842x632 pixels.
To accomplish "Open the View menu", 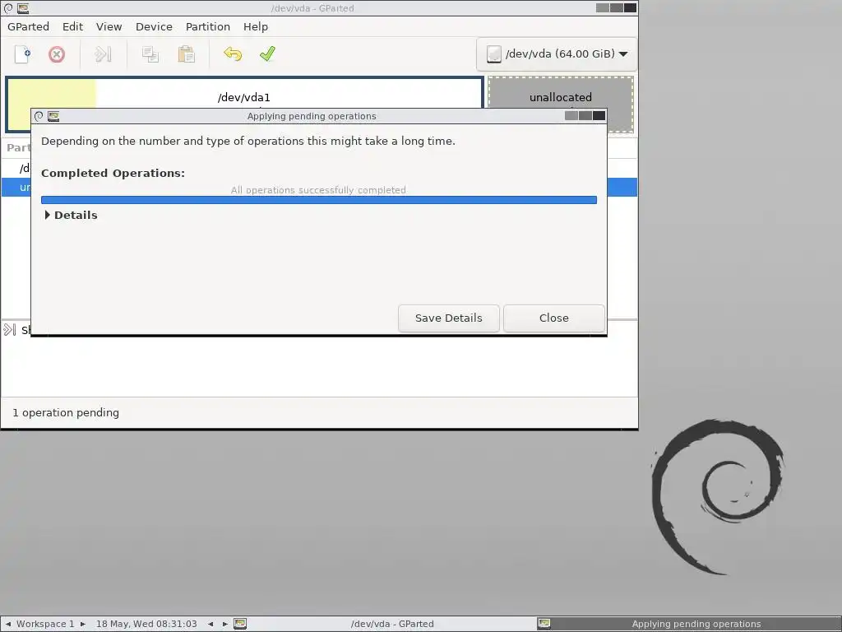I will point(109,26).
